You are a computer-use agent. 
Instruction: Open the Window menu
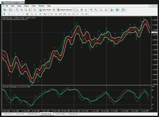41,6
